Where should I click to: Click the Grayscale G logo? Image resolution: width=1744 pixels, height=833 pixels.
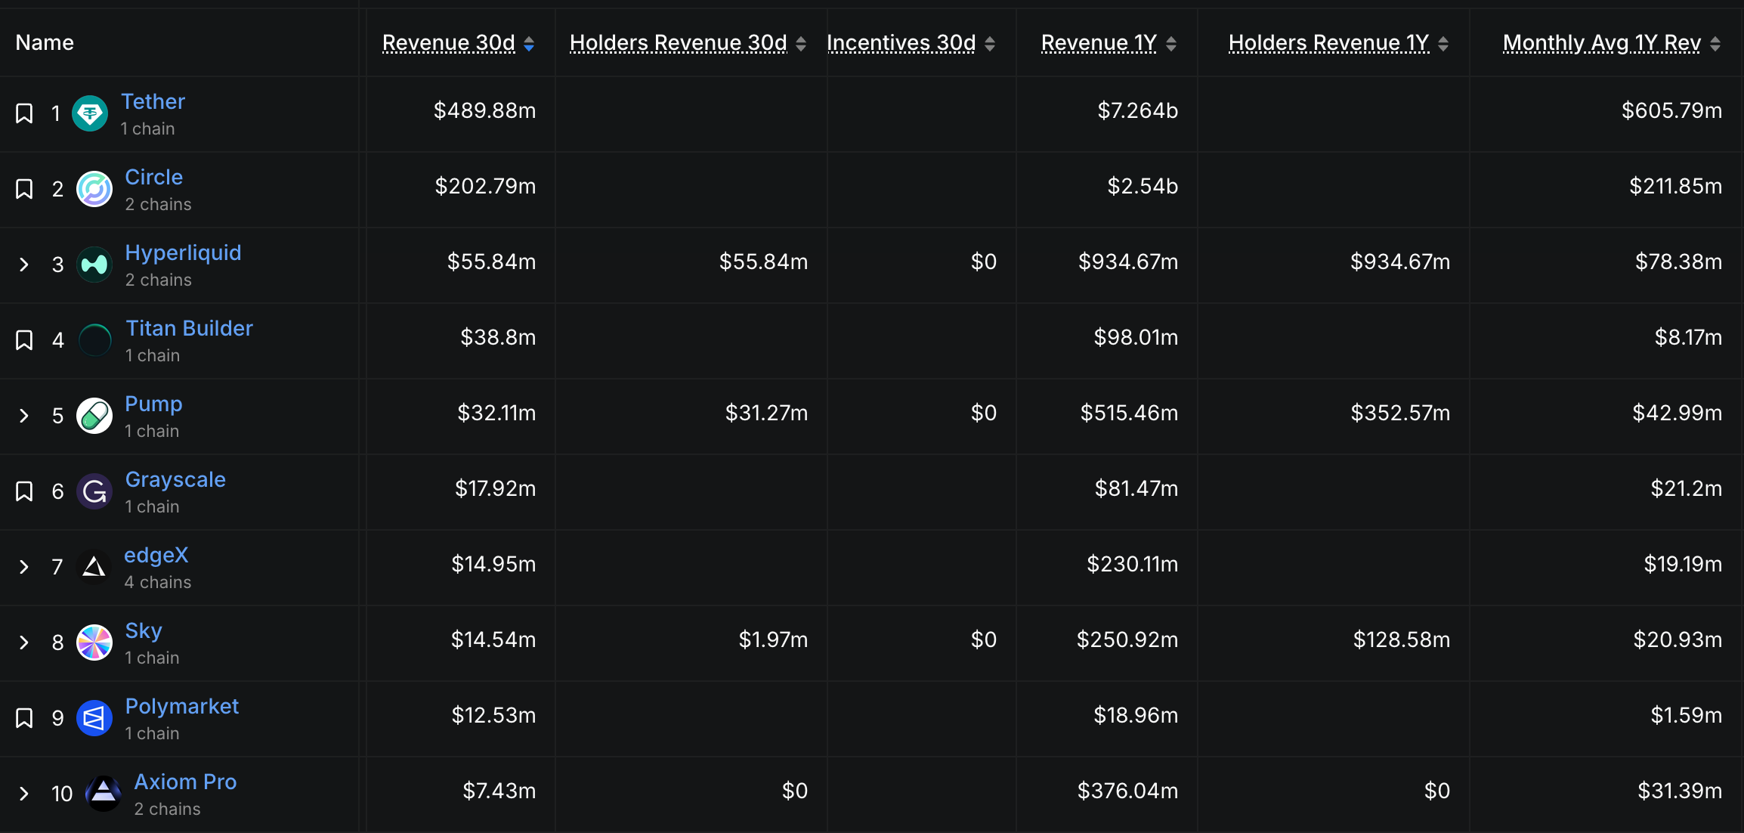(94, 491)
